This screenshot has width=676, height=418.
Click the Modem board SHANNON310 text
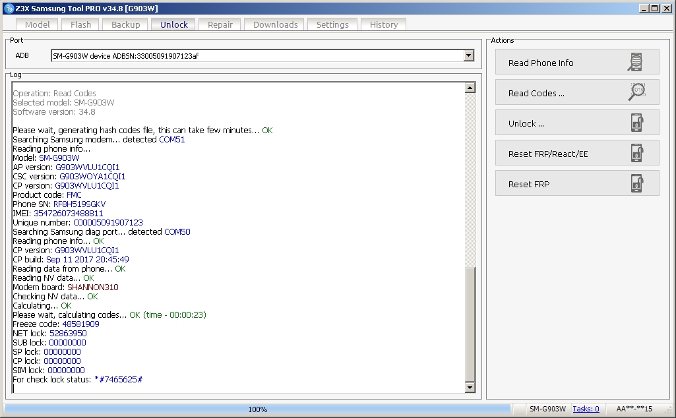93,287
